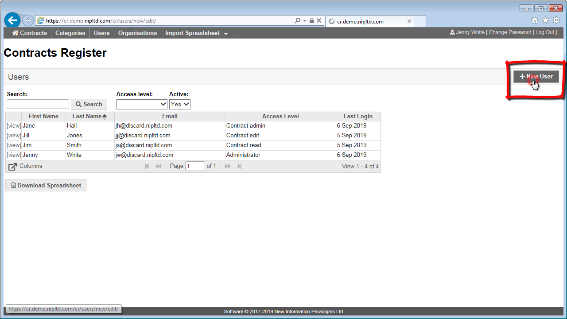
Task: Click the browser back arrow button
Action: click(x=12, y=20)
